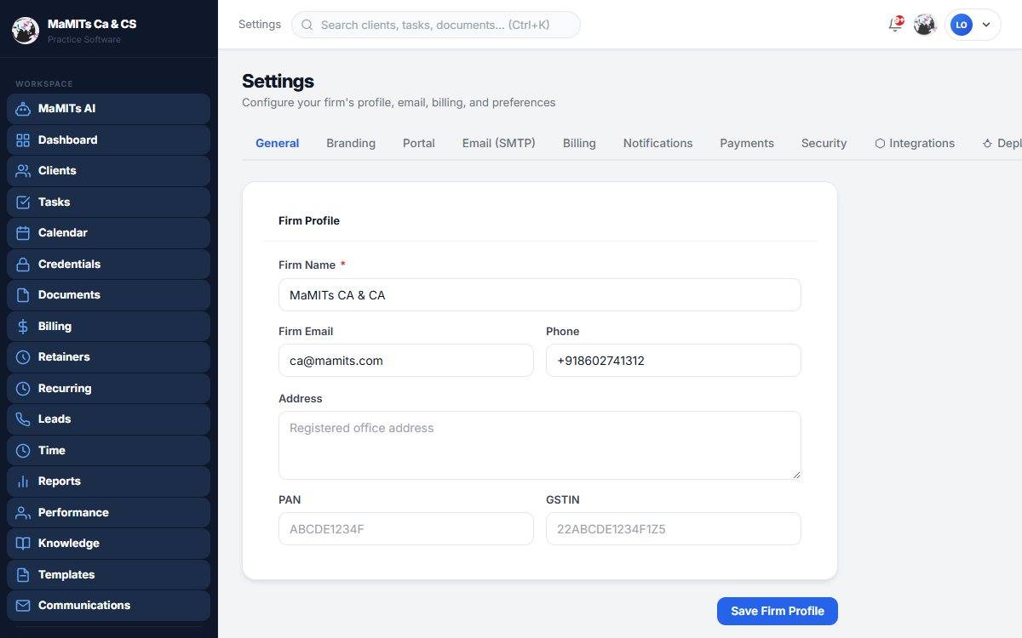
Task: Click the Calendar icon in sidebar
Action: coord(23,233)
